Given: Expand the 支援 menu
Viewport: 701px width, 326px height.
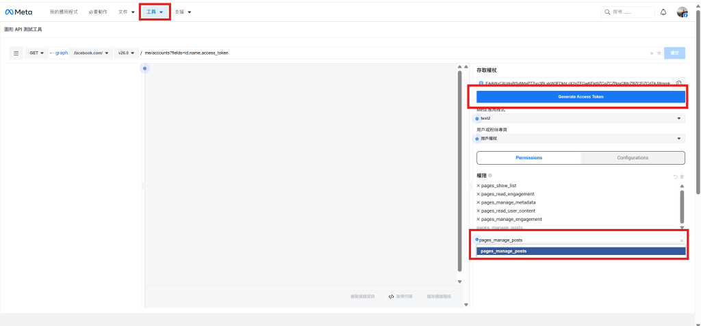Looking at the screenshot, I should (x=183, y=12).
